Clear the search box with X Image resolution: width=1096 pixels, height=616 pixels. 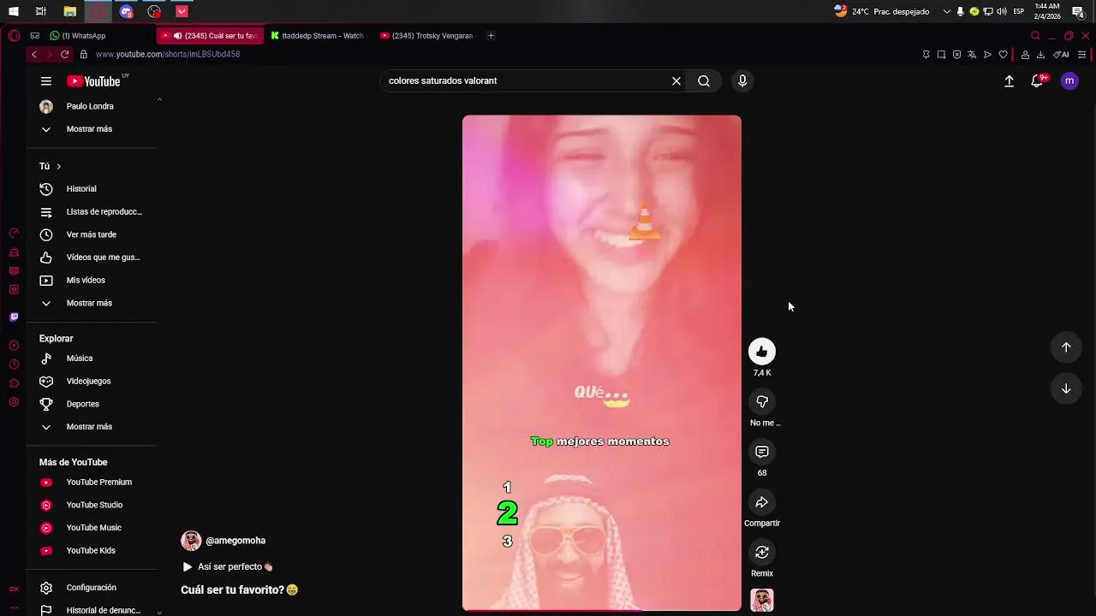pos(676,81)
